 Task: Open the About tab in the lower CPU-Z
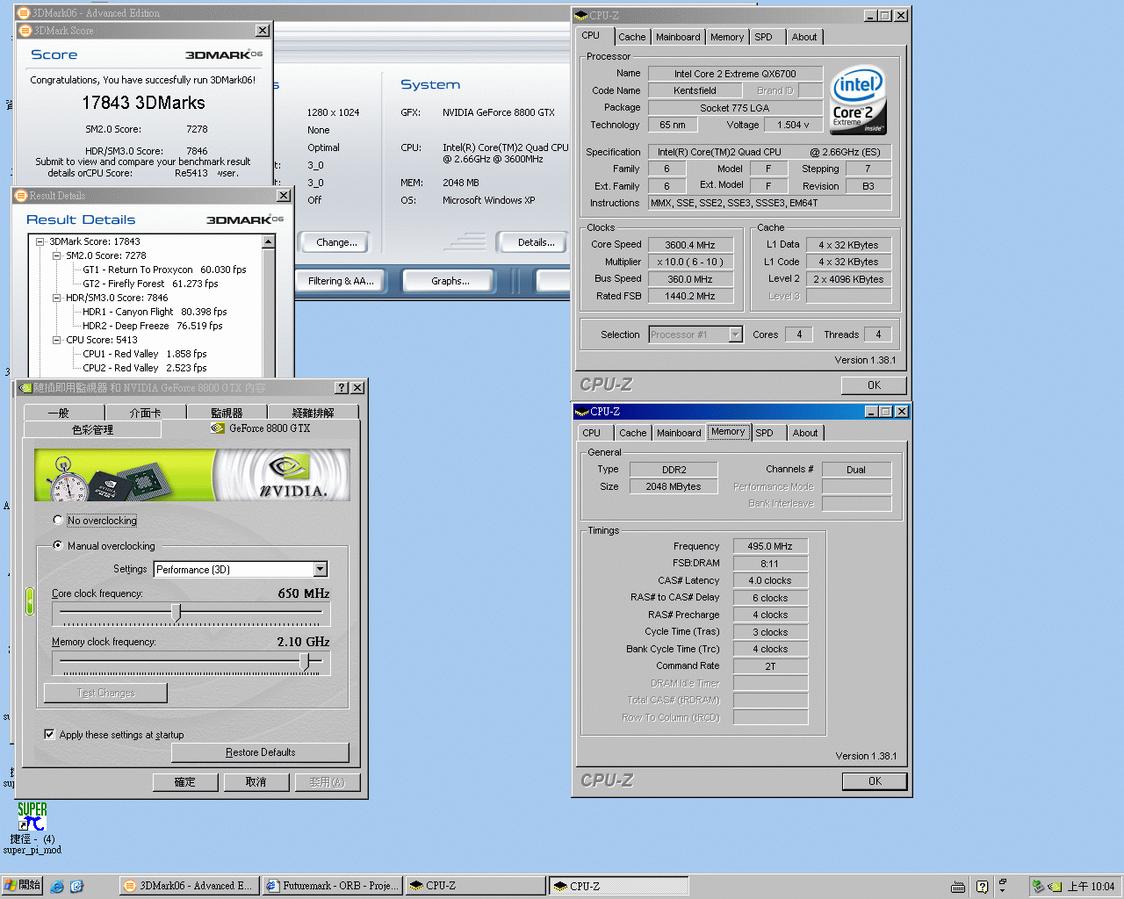(805, 433)
